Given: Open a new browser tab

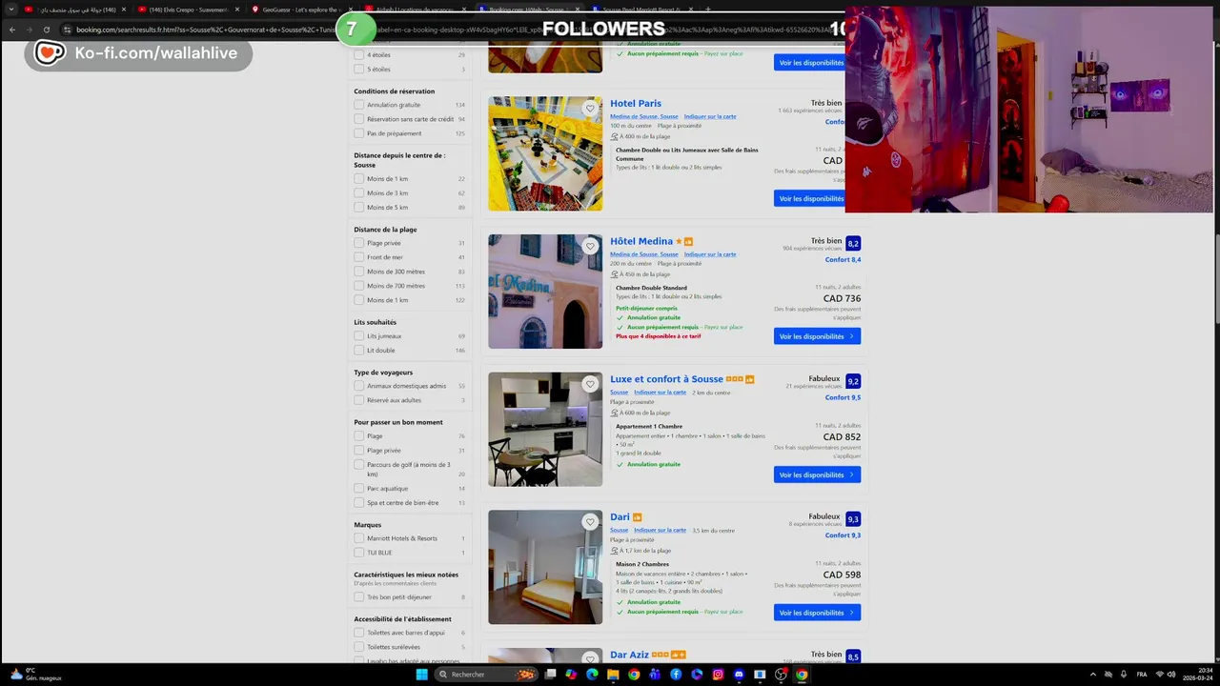Looking at the screenshot, I should (706, 10).
